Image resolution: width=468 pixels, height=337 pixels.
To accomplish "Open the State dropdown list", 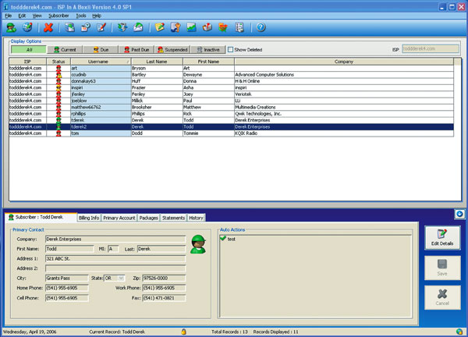I will (x=120, y=278).
